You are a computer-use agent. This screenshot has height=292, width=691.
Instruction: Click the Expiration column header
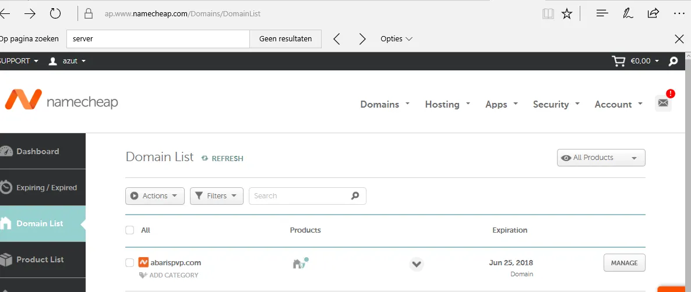(510, 230)
